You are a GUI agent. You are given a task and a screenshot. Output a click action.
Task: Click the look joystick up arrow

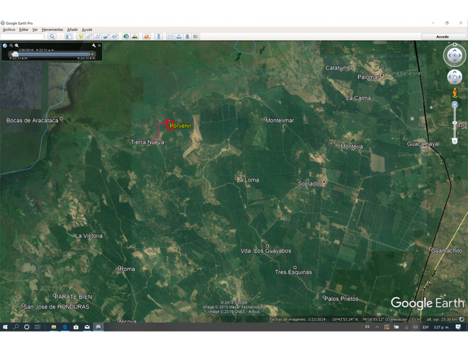[x=455, y=50]
